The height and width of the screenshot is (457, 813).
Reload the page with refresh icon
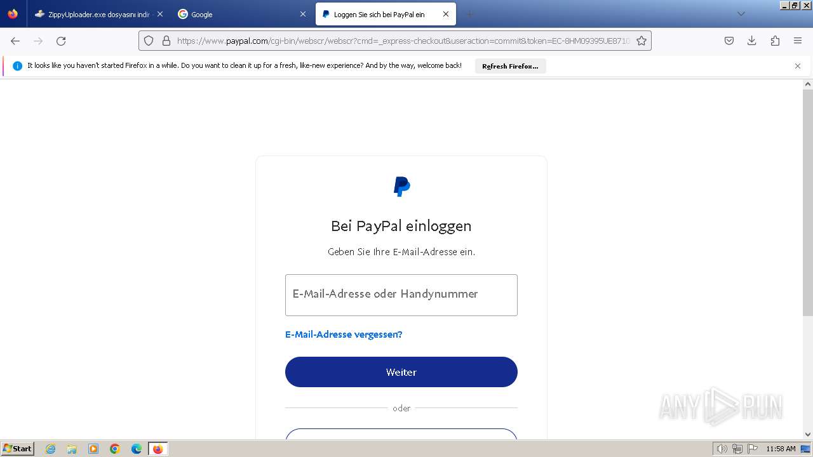61,41
